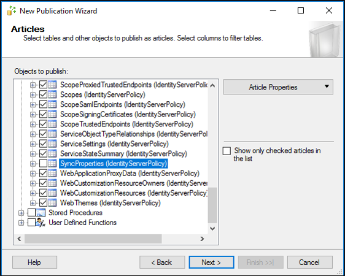
Task: Click the New Publication Wizard title icon
Action: point(11,10)
